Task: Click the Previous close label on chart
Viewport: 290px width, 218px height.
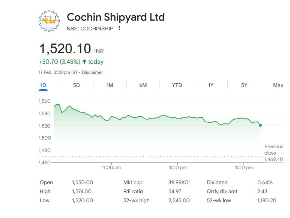Action: point(273,150)
